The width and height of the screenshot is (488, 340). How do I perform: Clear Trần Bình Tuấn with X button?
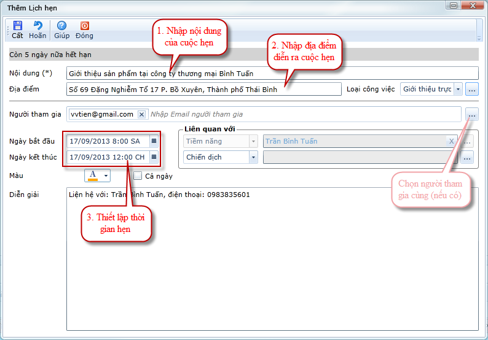[451, 141]
